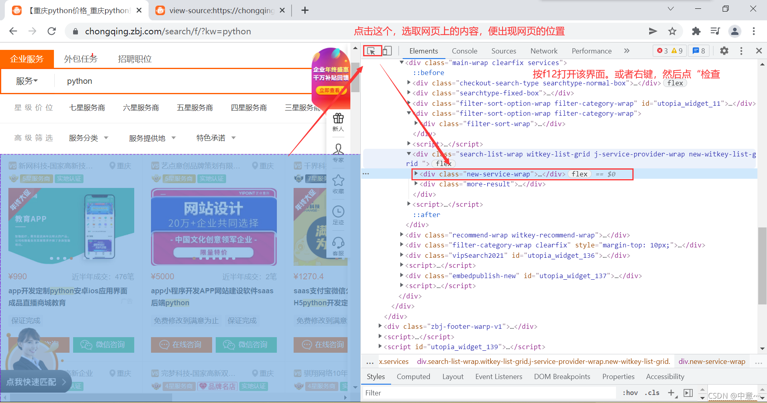Open the 服务分类 dropdown
The height and width of the screenshot is (403, 767).
(x=88, y=138)
